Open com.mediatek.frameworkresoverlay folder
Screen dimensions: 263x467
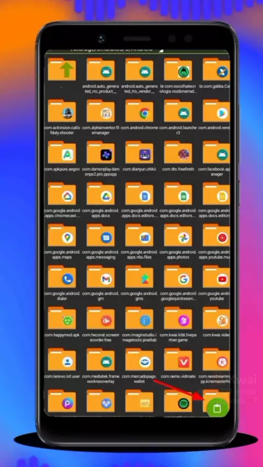pyautogui.click(x=101, y=359)
